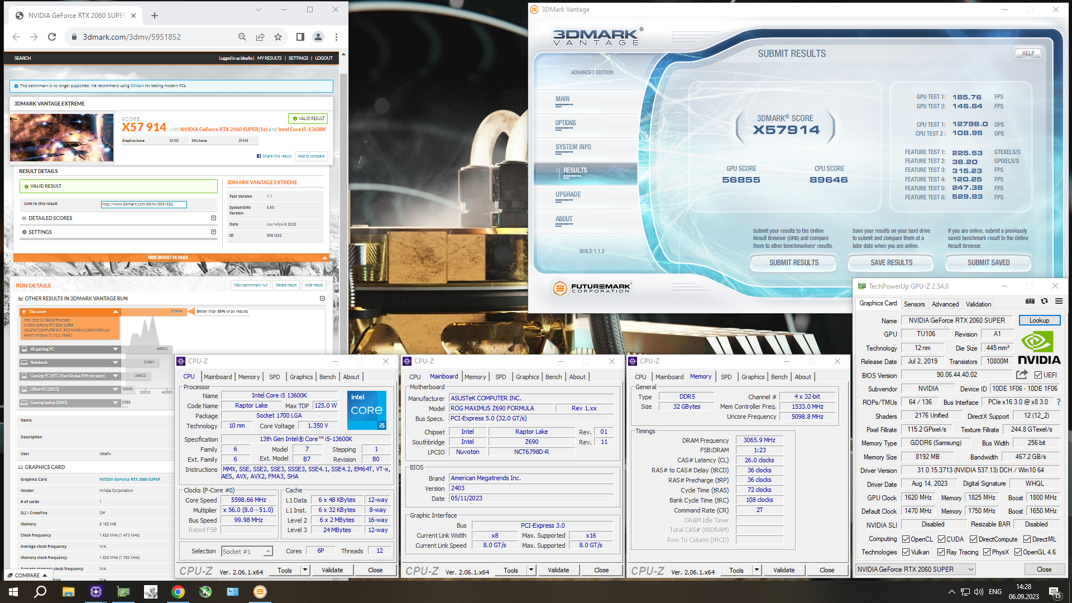
Task: Zoom the browser page with magnifier icon
Action: pos(242,37)
